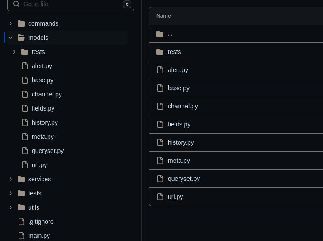
Task: Click the services folder icon in sidebar
Action: 21,179
